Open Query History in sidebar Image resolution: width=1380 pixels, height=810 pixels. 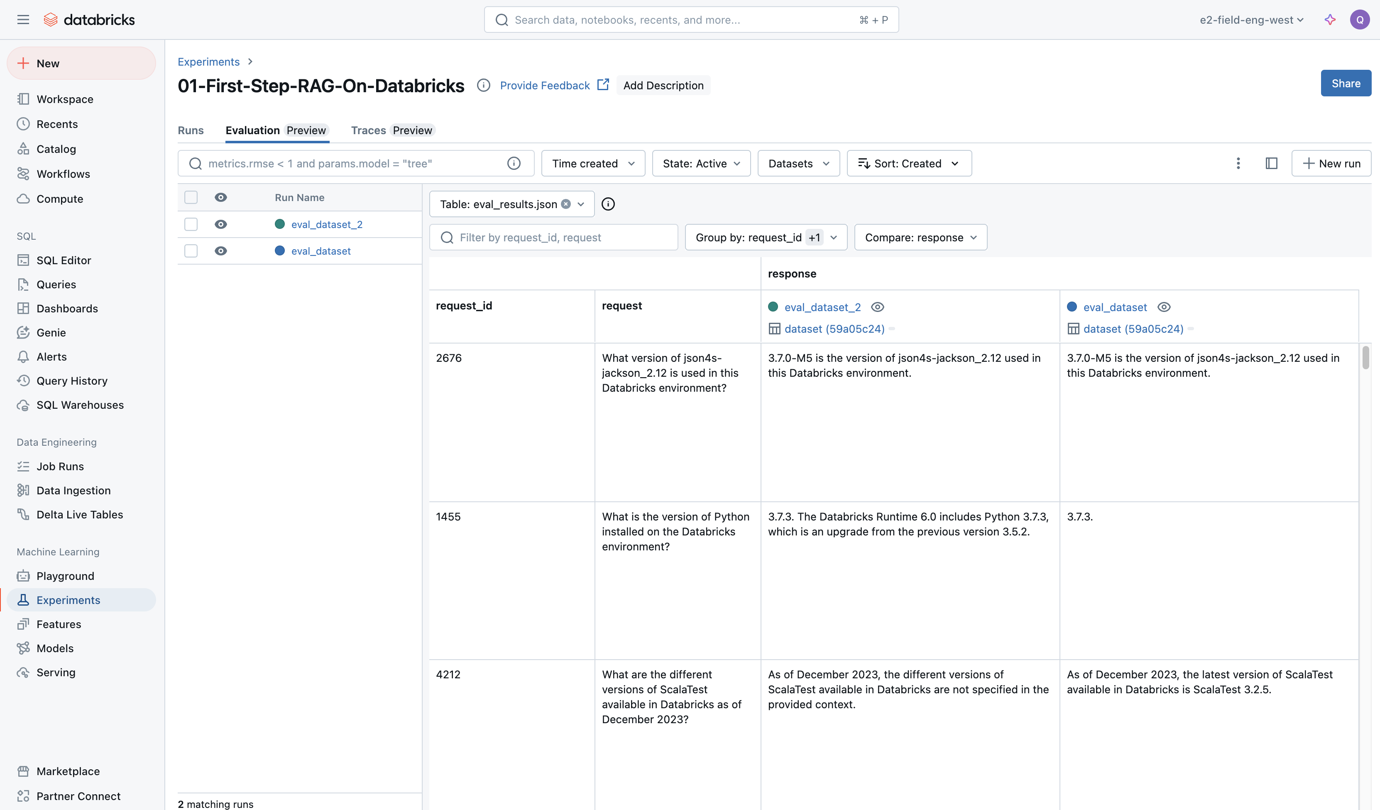click(81, 381)
